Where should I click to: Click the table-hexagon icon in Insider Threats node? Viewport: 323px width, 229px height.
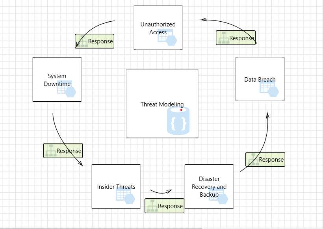(x=125, y=196)
